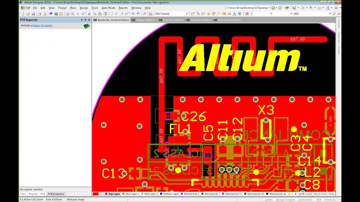Open the first empty filter dropdown in toolbar
Viewport: 360px width, 202px height.
click(x=271, y=13)
